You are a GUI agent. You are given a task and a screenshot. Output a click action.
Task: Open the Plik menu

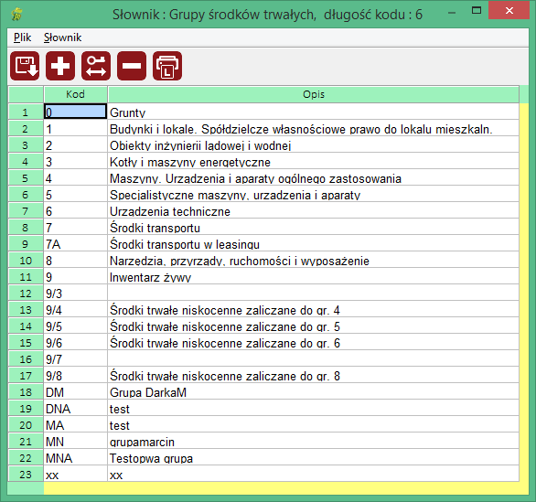point(22,37)
